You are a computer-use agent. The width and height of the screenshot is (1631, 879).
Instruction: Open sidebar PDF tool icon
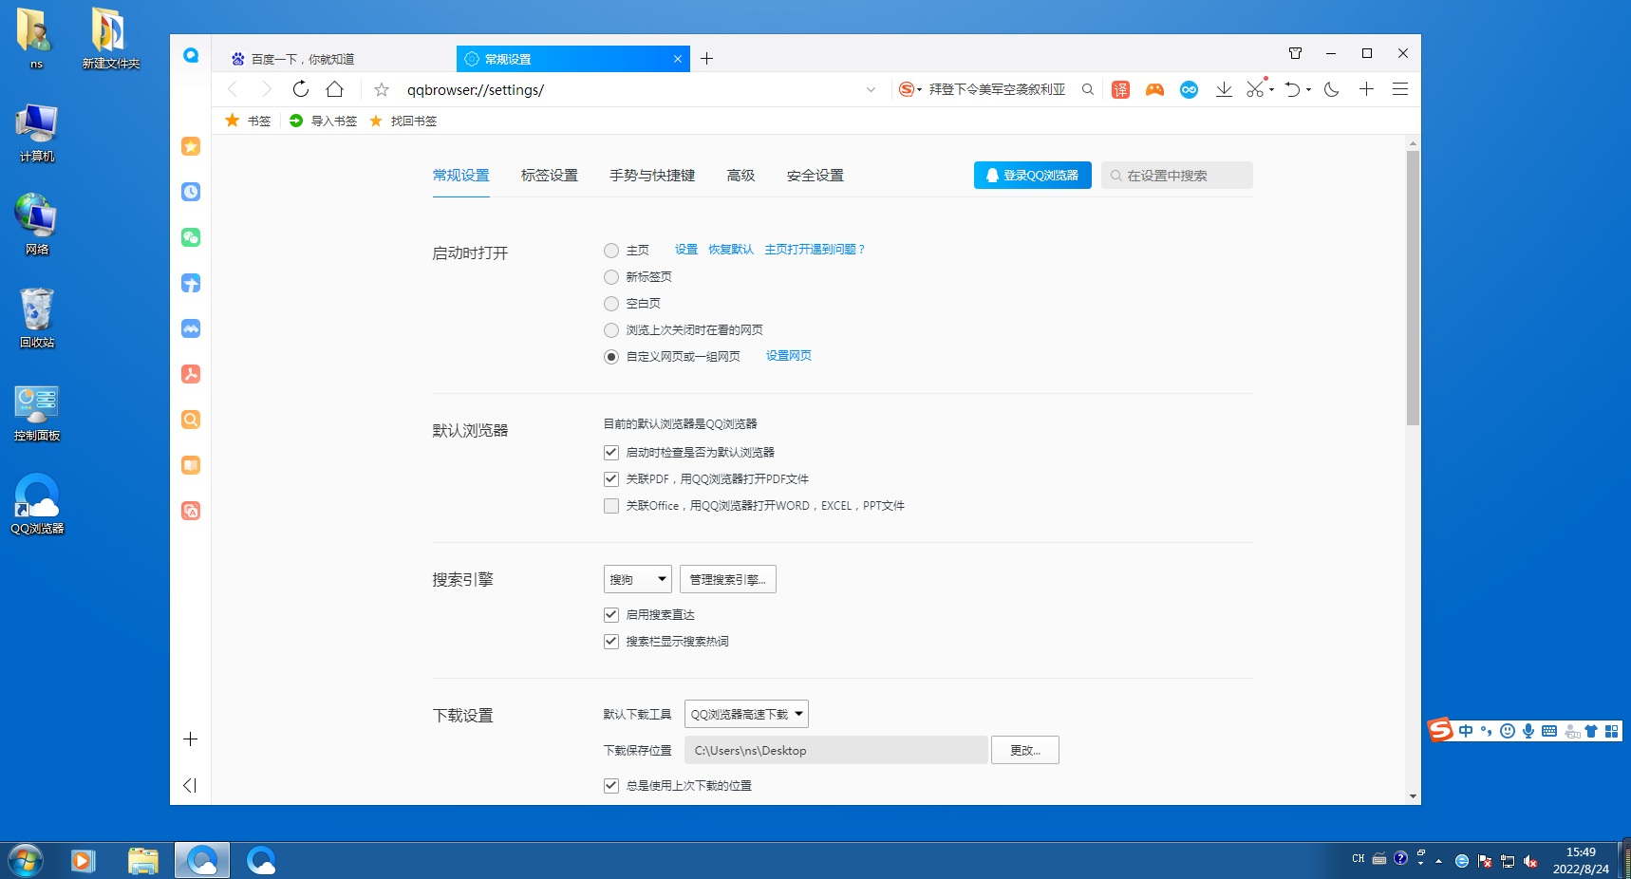[191, 374]
